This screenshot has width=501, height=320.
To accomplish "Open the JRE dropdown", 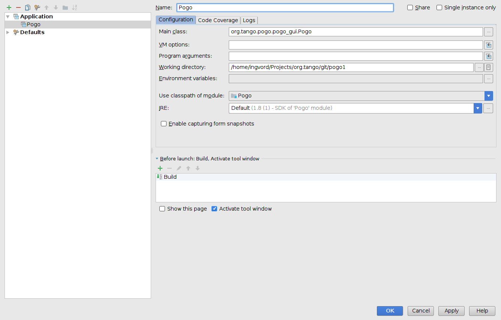I will [x=478, y=108].
